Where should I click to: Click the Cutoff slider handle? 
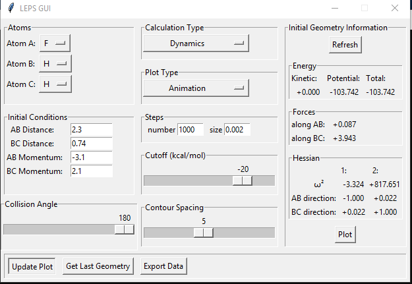click(x=243, y=181)
